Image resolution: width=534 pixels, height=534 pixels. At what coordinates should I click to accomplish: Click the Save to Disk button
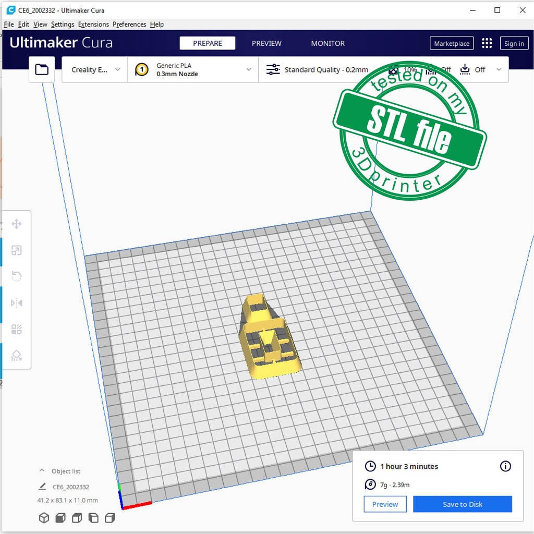click(463, 504)
